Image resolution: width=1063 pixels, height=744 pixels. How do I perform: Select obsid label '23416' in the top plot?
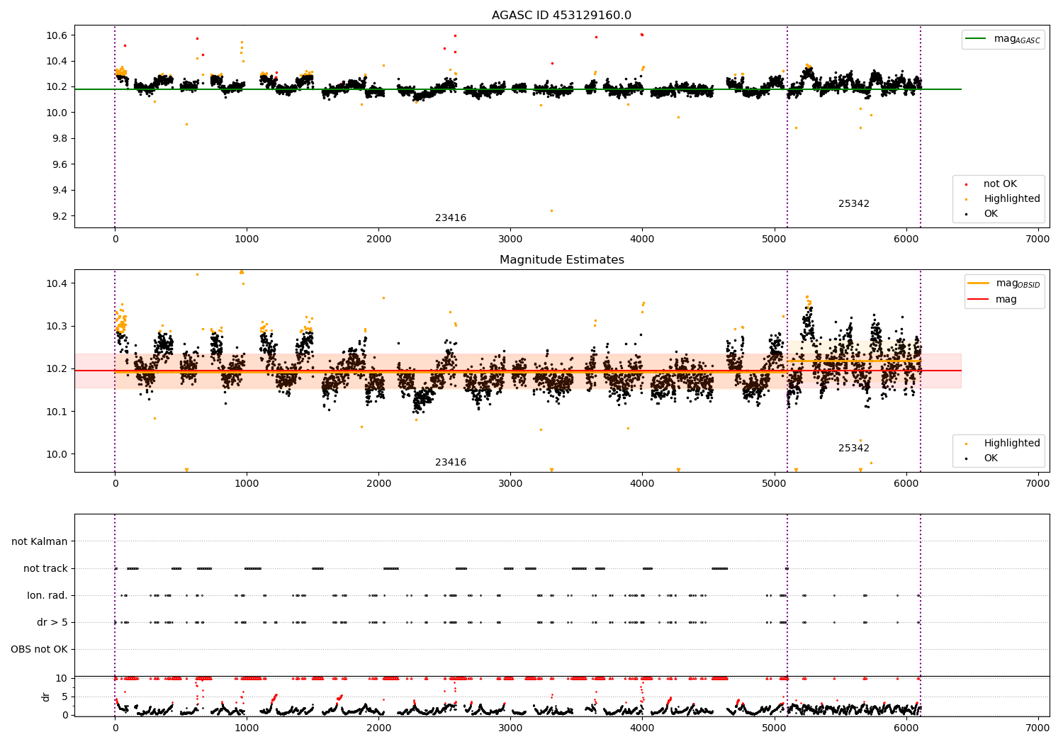tap(451, 218)
